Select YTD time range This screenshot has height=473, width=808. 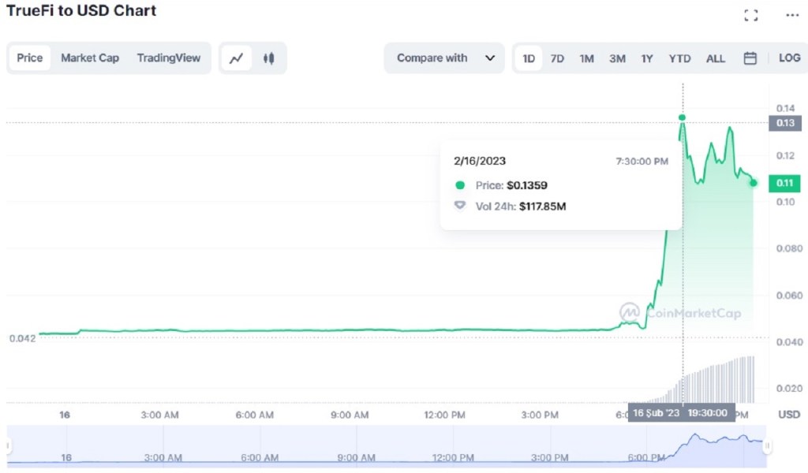pos(679,58)
